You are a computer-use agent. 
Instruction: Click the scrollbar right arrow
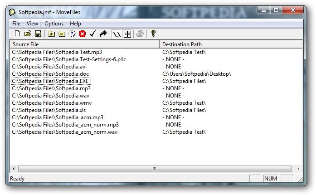pos(298,169)
